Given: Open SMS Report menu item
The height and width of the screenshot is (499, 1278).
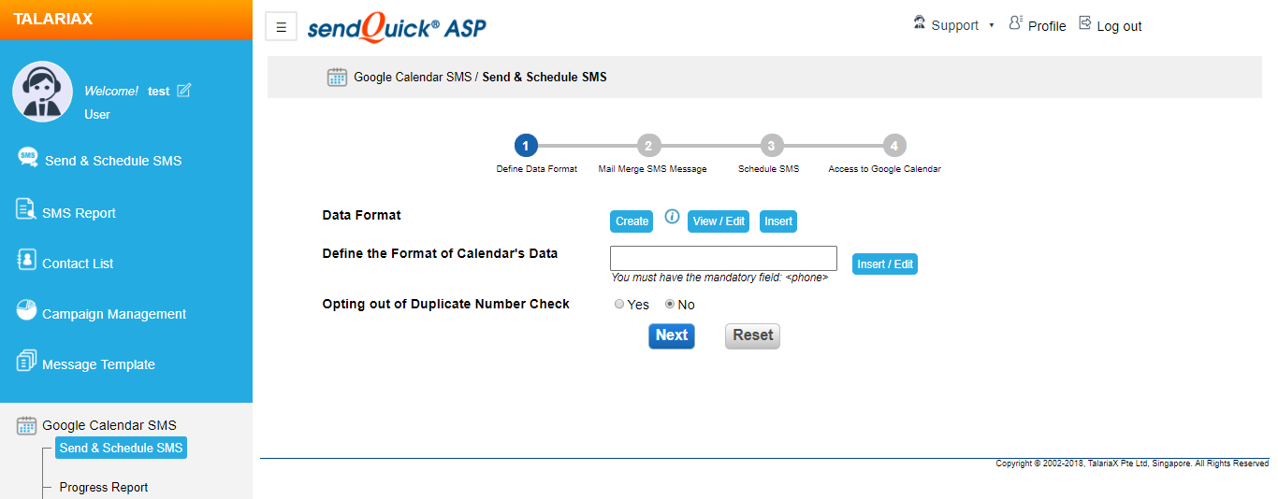Looking at the screenshot, I should pos(79,213).
